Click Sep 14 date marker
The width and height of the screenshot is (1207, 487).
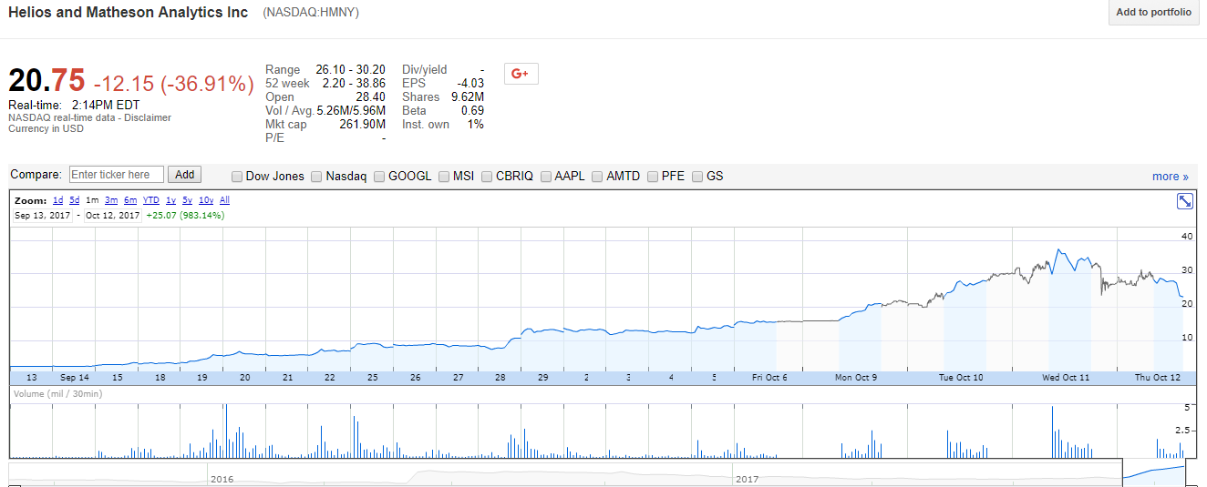75,377
